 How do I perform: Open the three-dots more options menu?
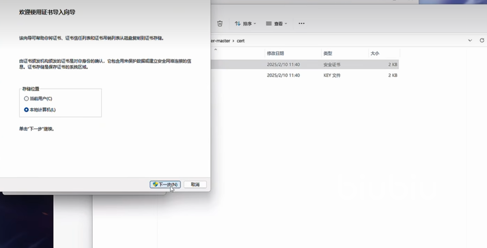pos(302,24)
